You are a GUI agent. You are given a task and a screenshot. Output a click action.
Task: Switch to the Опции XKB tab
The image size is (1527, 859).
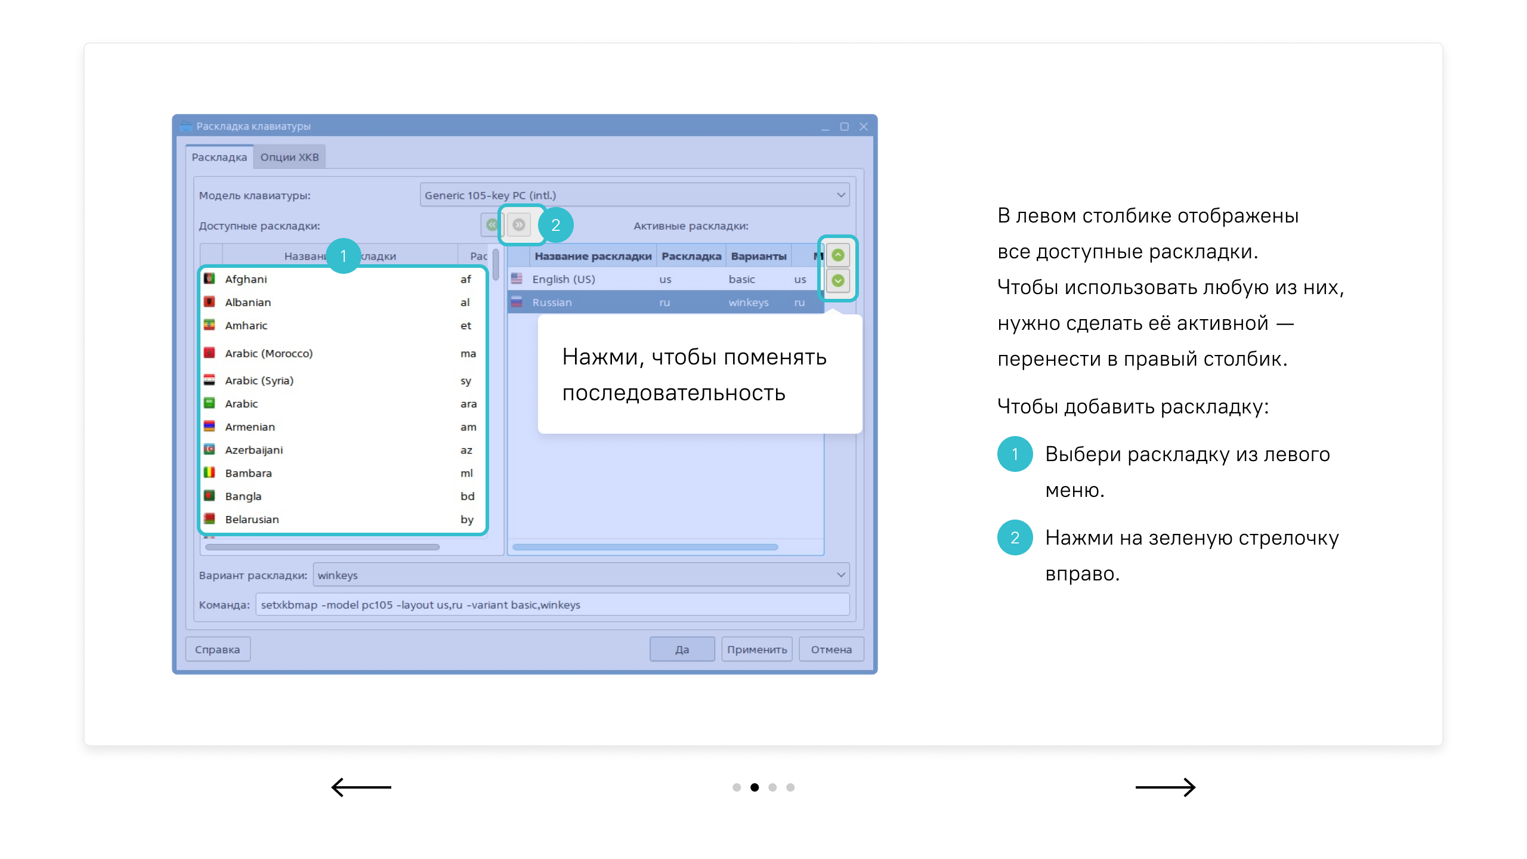point(289,157)
